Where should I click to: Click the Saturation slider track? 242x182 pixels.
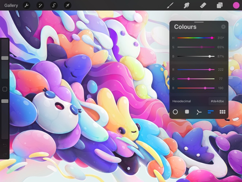point(196,47)
